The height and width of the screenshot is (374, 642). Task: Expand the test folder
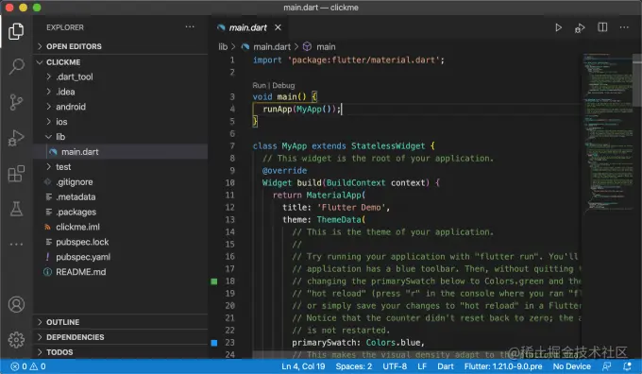click(121, 167)
